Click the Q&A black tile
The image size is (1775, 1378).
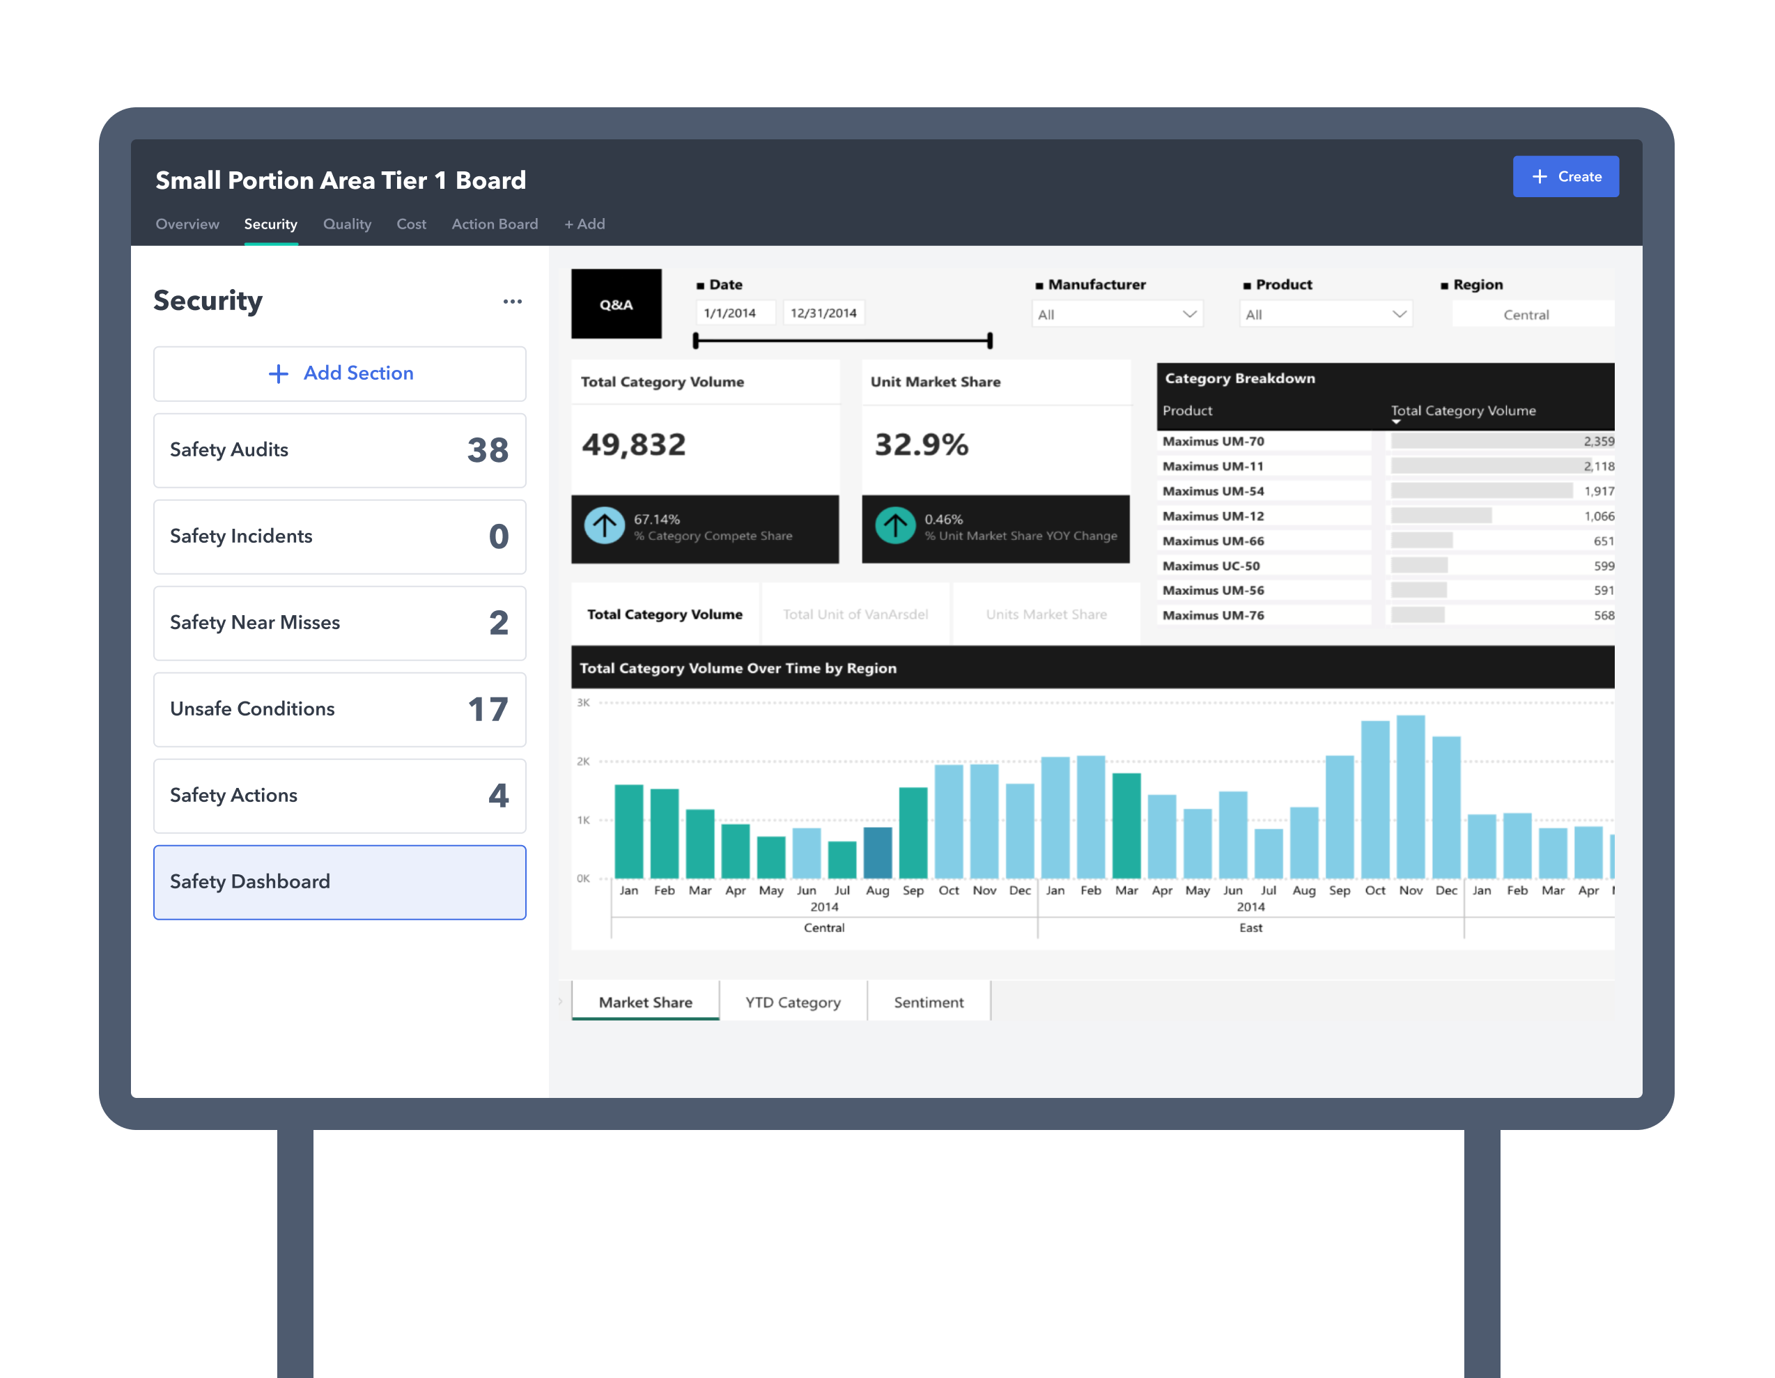616,304
